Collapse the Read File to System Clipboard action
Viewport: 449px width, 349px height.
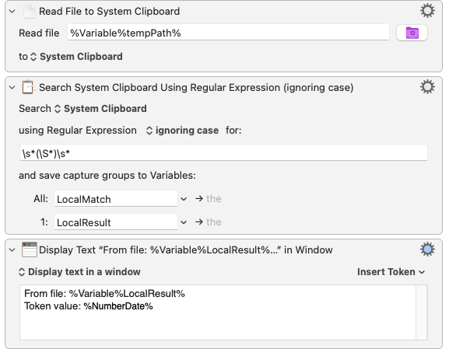click(x=12, y=12)
